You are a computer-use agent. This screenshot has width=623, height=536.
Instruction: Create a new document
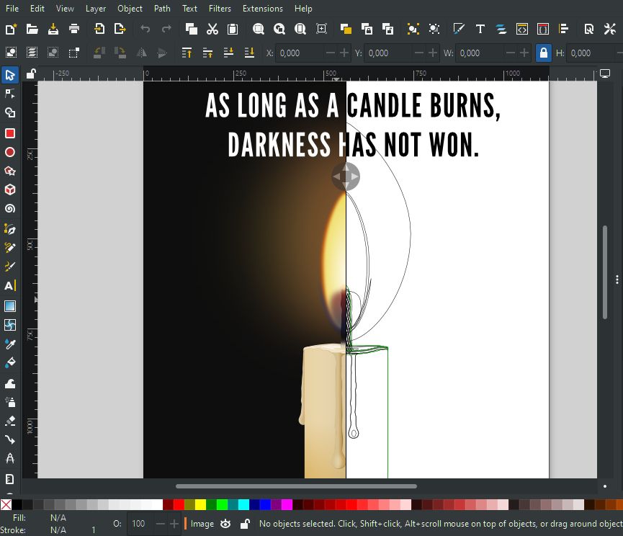(x=11, y=29)
